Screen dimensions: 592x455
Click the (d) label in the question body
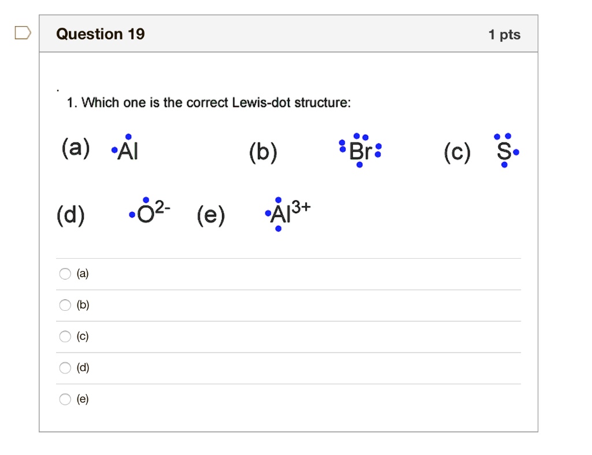click(71, 214)
